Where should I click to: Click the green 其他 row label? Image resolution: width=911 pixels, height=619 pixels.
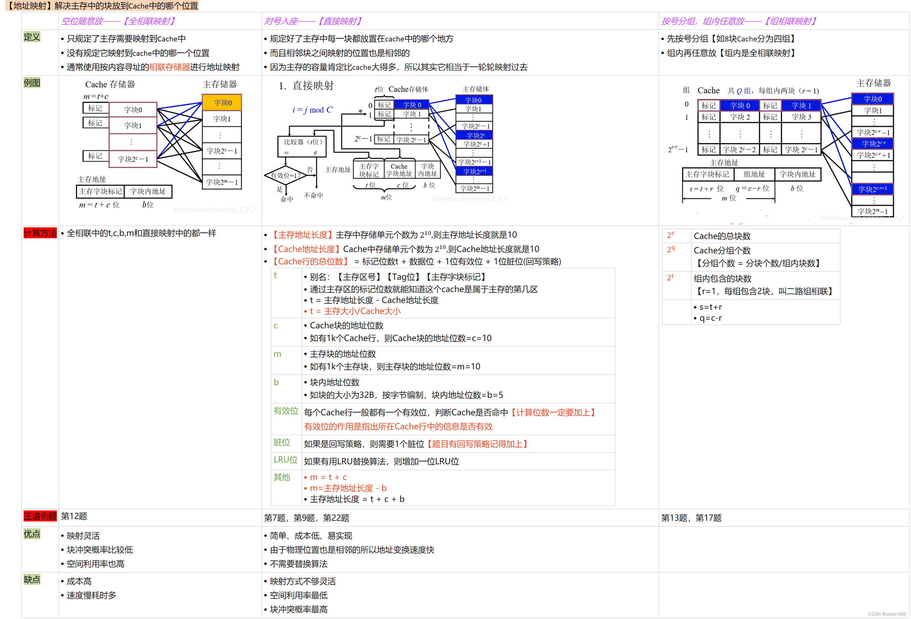coord(282,477)
